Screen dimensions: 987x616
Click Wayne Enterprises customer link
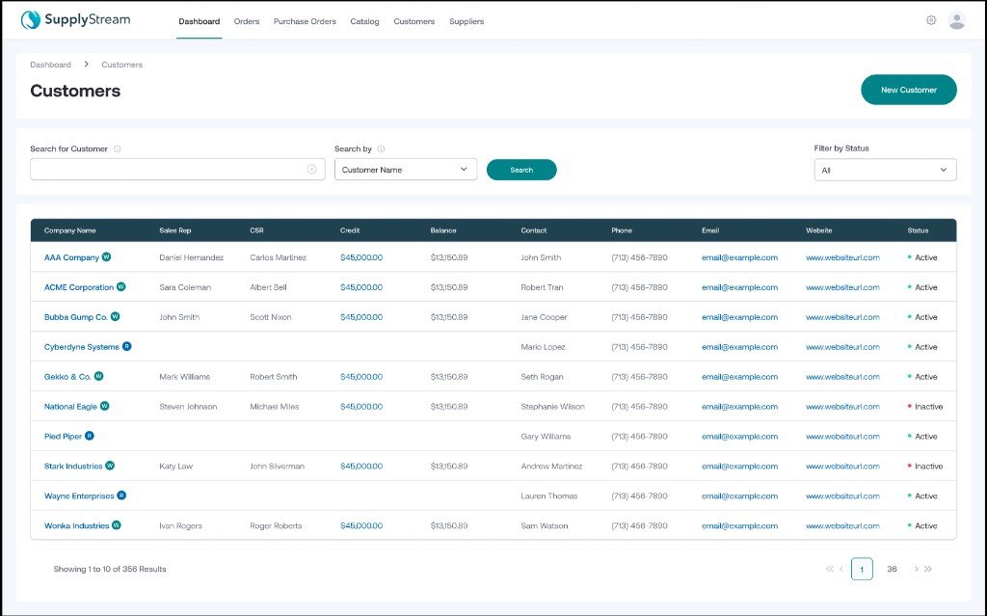coord(79,496)
